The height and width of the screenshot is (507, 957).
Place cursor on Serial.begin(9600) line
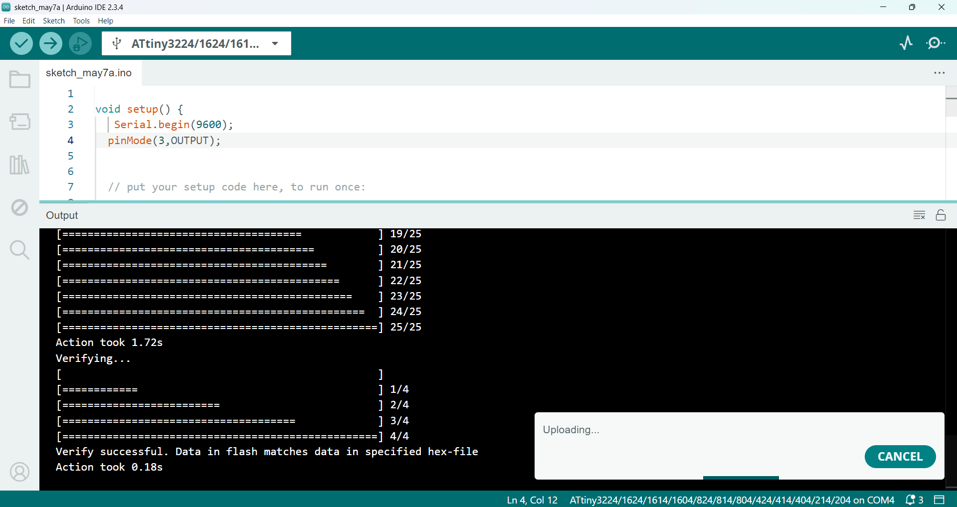[173, 125]
